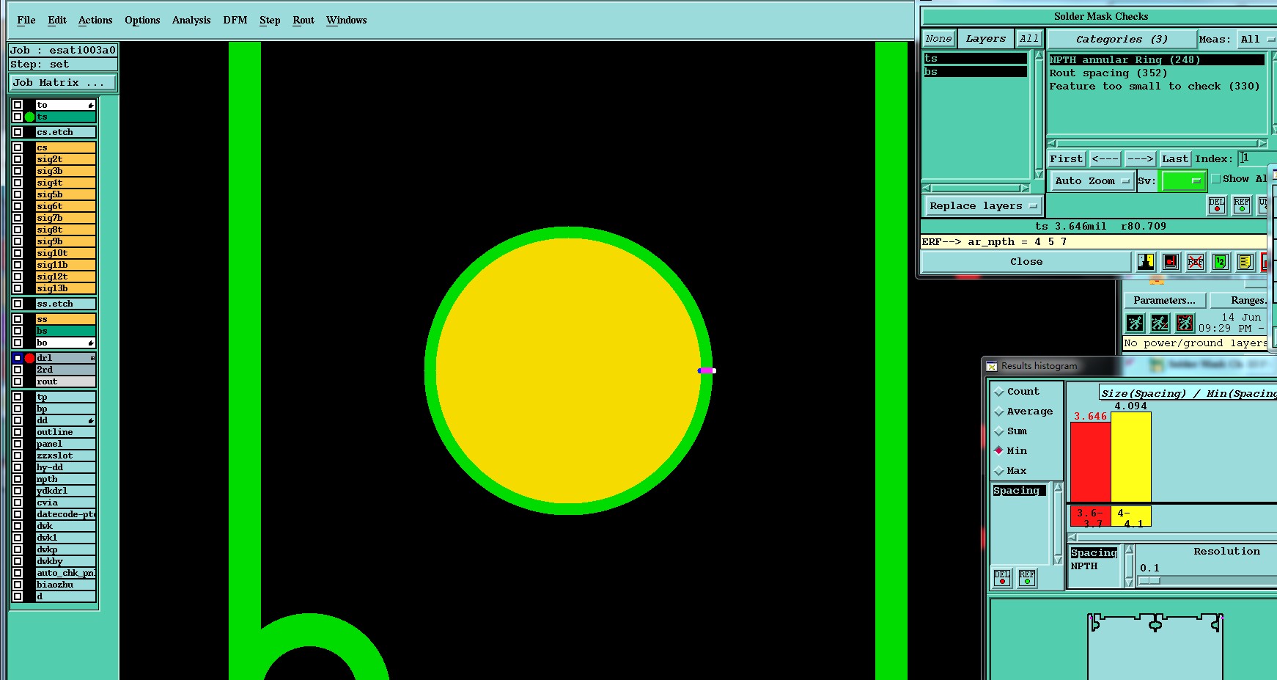1277x680 pixels.
Task: Click the red 3.646 histogram bar
Action: (1091, 462)
